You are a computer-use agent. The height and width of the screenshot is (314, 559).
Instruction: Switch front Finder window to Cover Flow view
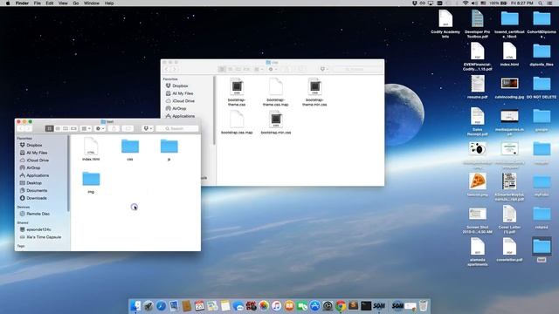(73, 128)
